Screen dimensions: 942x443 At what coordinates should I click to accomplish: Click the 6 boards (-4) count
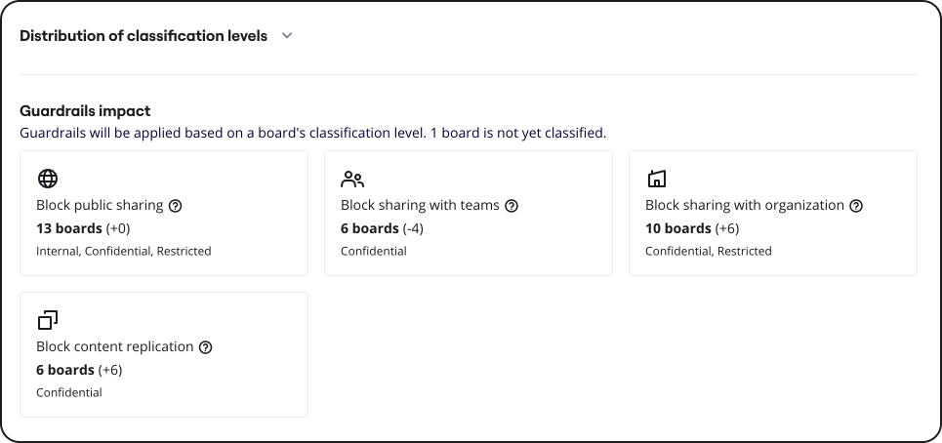tap(382, 228)
